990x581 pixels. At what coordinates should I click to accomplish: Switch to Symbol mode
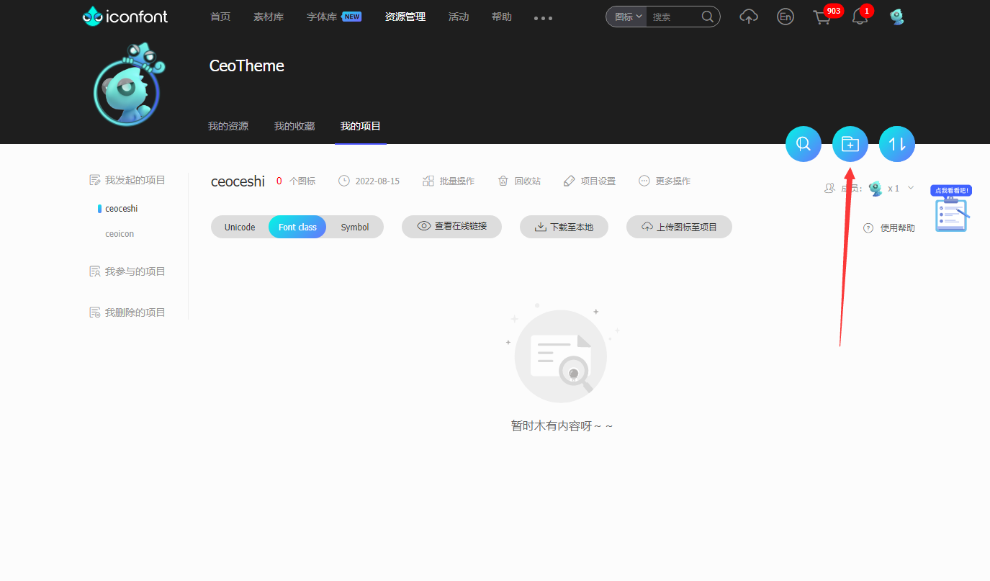355,227
